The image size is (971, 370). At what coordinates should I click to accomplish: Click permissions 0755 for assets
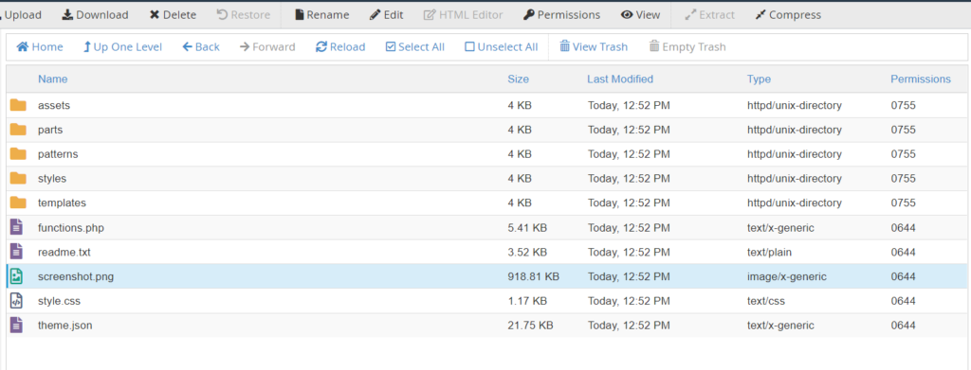pos(903,105)
